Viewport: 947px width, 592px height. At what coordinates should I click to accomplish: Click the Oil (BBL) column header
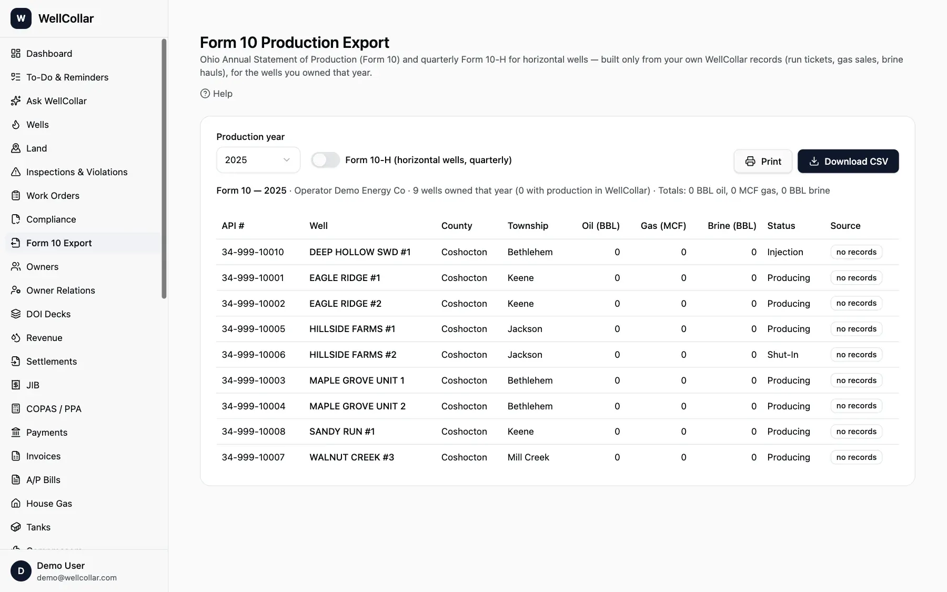coord(600,226)
